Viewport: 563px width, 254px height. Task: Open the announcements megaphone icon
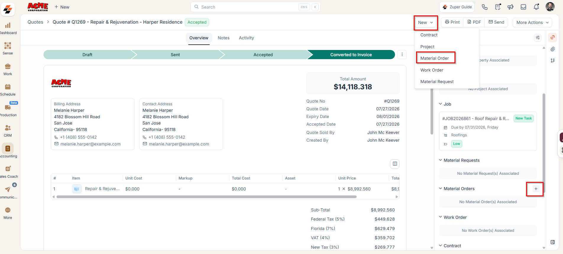click(x=510, y=7)
